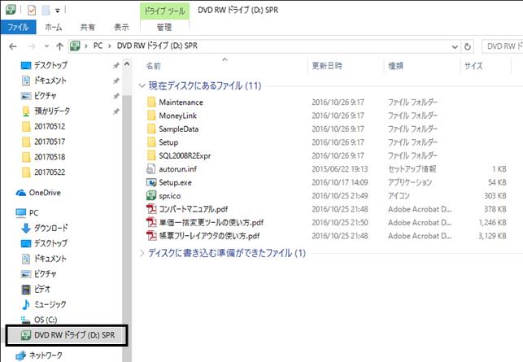Click the up-one-level arrow icon

[59, 46]
